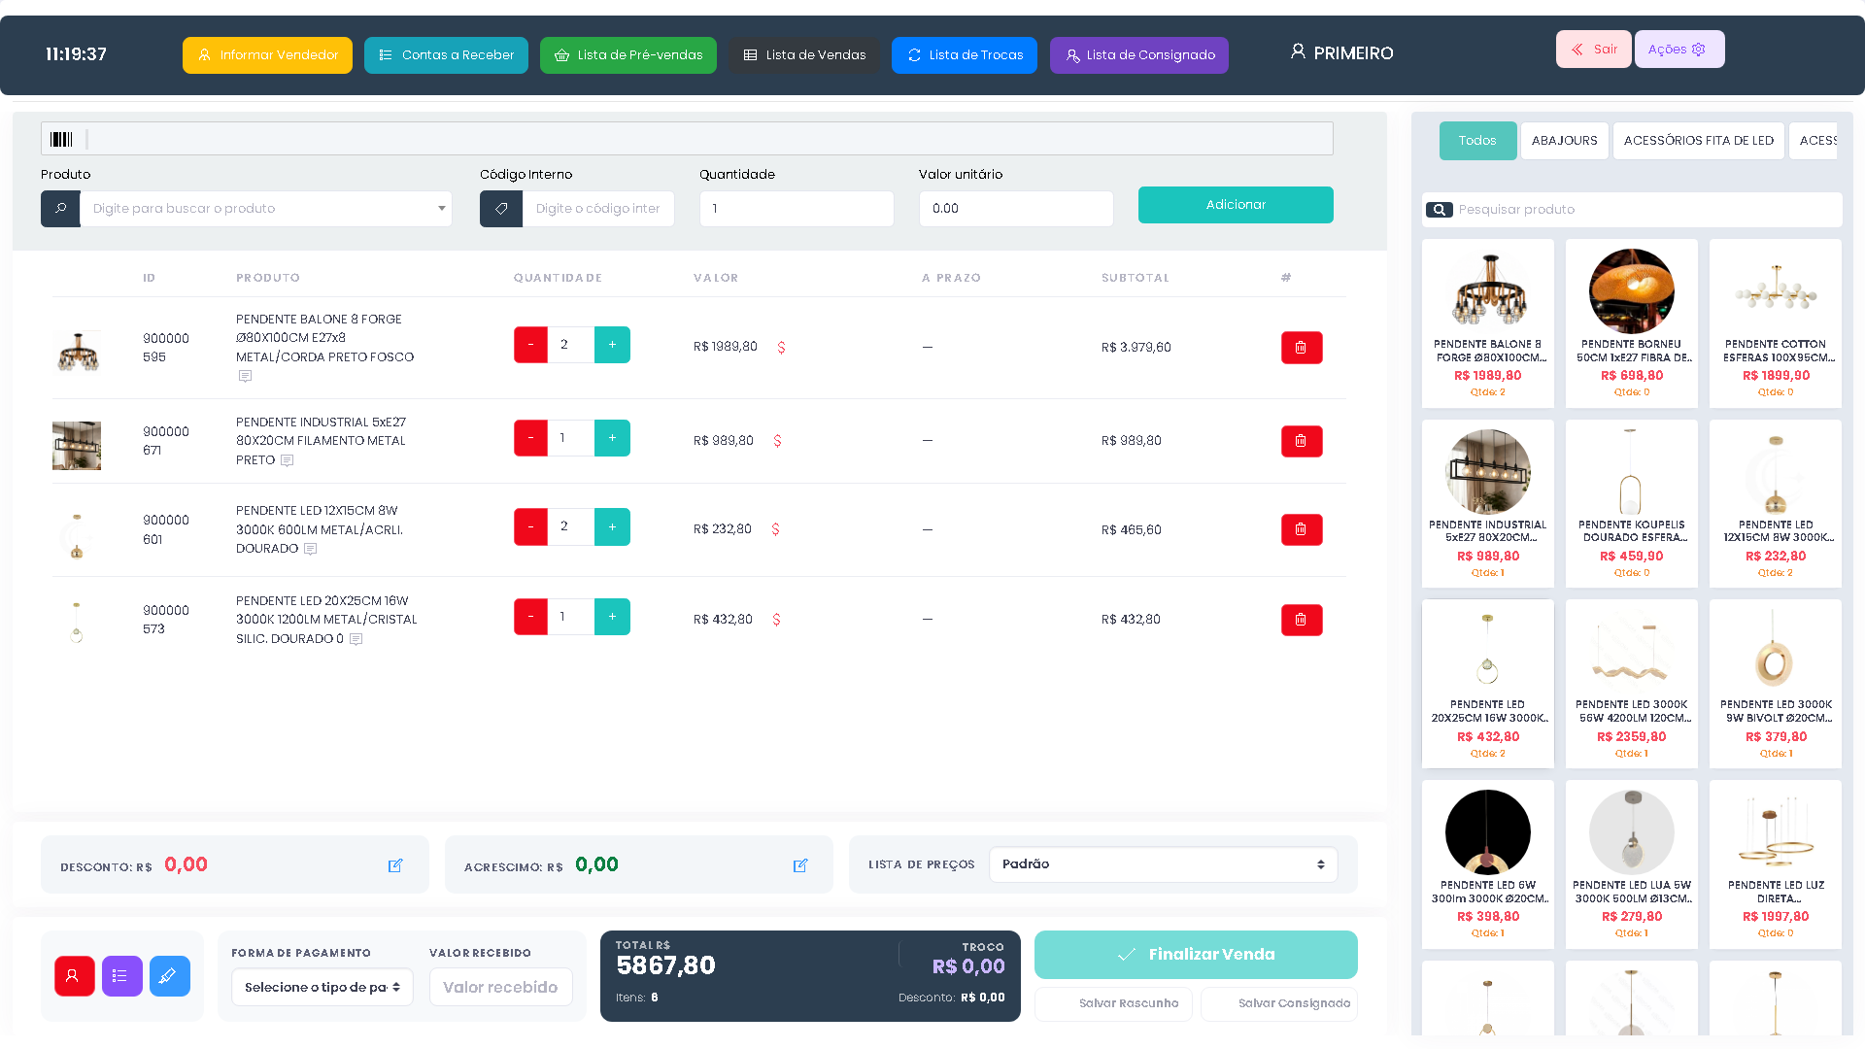Screen dimensions: 1865x1049
Task: Select the ACESSÓRIOS FITA DE LED tab
Action: point(1699,141)
